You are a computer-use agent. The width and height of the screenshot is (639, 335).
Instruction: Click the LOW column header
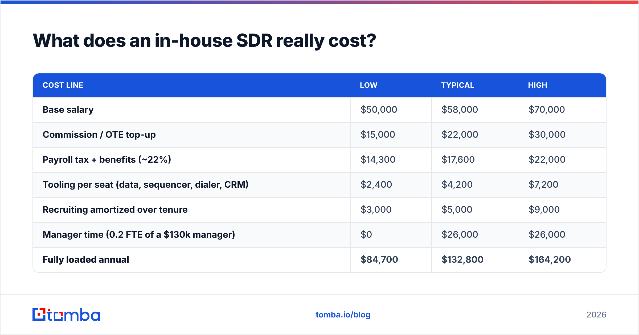coord(368,85)
